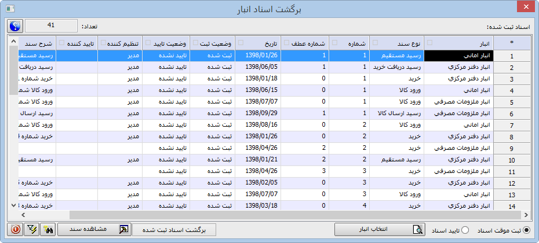Screen dimensions: 539x243
Task: Toggle the تنظیم کننده column header checkbox
Action: [x=103, y=43]
